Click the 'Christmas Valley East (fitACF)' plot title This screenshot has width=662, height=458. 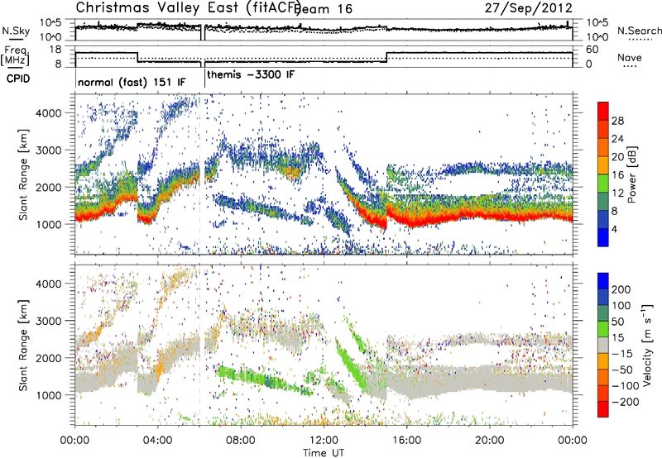pyautogui.click(x=188, y=7)
